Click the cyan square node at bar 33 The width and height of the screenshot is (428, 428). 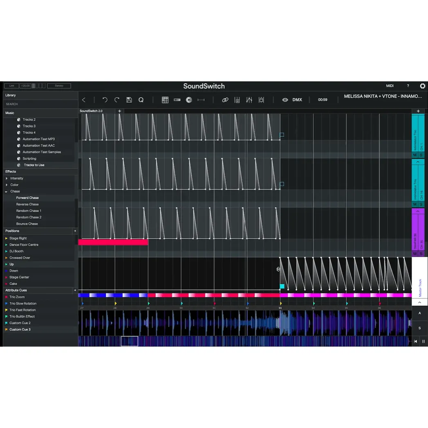click(x=282, y=286)
